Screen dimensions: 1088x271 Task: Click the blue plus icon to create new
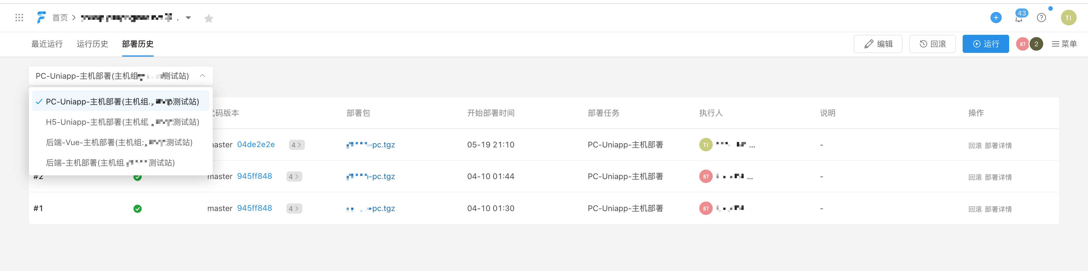(x=996, y=17)
